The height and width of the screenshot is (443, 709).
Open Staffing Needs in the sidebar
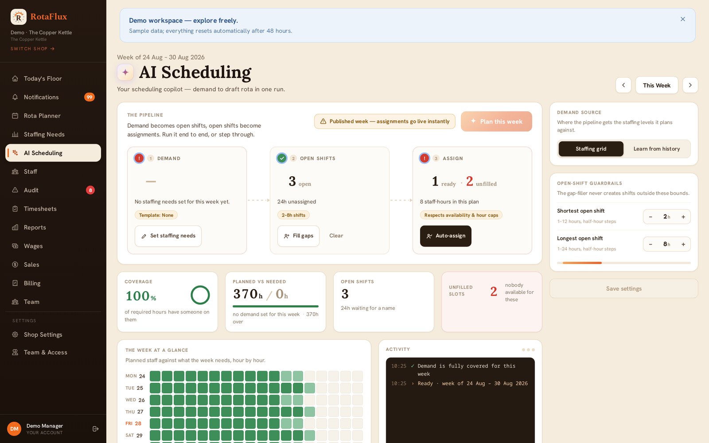point(53,134)
